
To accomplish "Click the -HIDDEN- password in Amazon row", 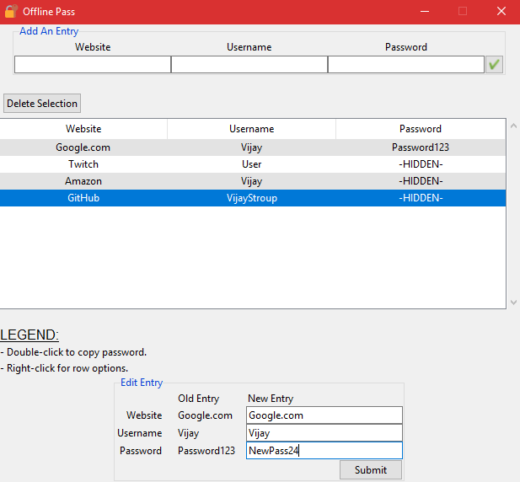I will point(421,181).
